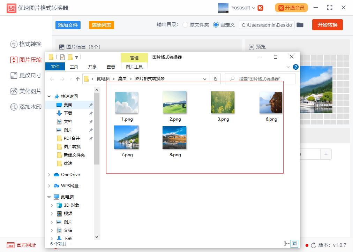Clear the list with 清除列表 button
353x252 pixels.
coord(101,25)
